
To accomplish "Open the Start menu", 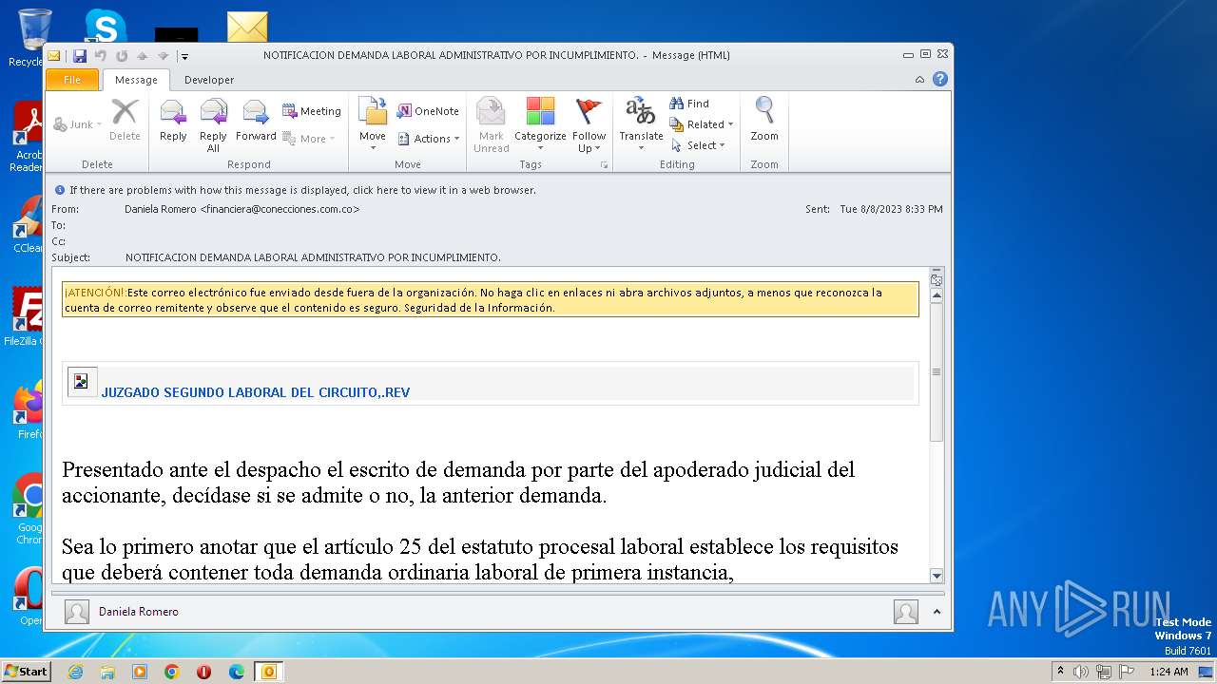I will [26, 672].
